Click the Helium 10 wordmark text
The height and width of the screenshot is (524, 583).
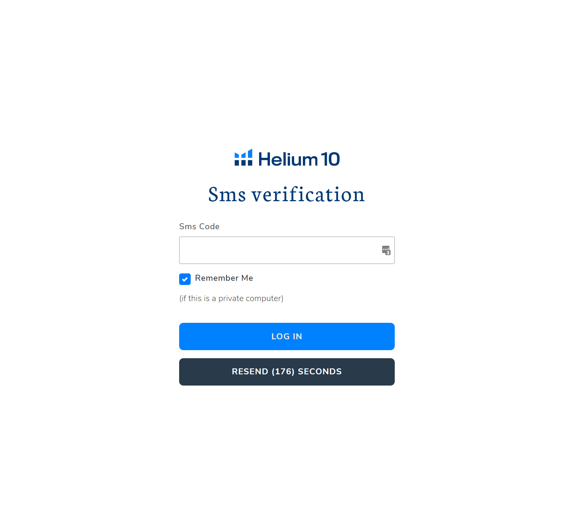[x=299, y=159]
